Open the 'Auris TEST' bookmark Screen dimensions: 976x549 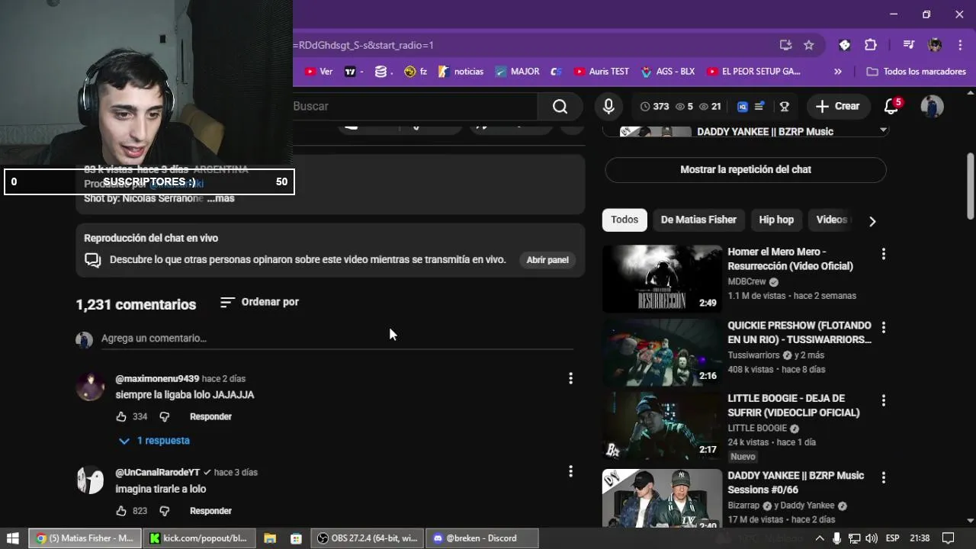(x=602, y=72)
